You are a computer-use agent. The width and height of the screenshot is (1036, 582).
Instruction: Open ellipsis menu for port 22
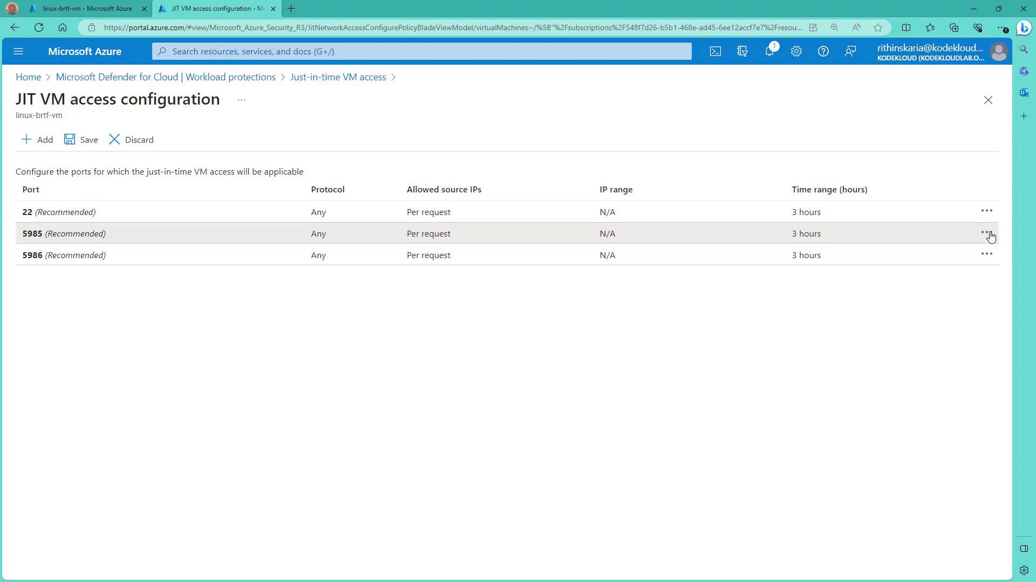pyautogui.click(x=986, y=211)
